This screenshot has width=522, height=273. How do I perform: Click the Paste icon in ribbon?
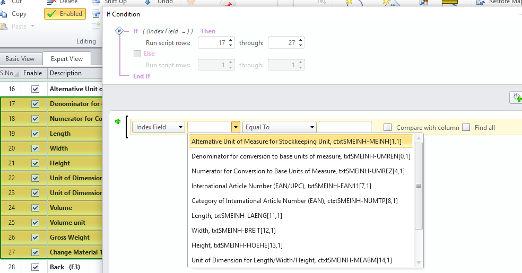(4, 27)
